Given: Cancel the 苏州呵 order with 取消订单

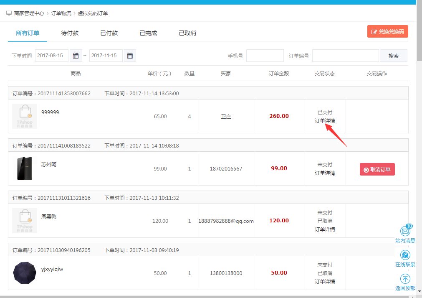Looking at the screenshot, I should [377, 170].
